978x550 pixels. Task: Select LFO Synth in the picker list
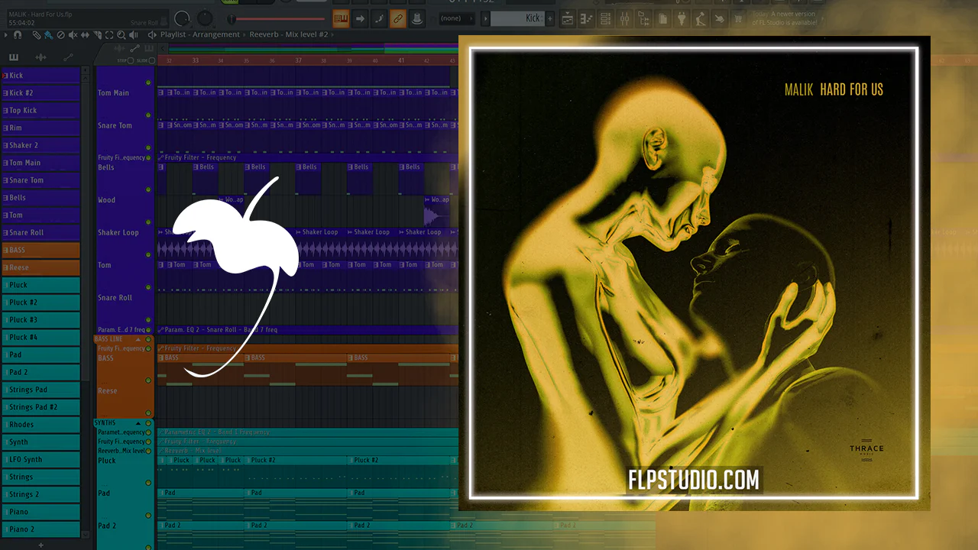(x=41, y=460)
